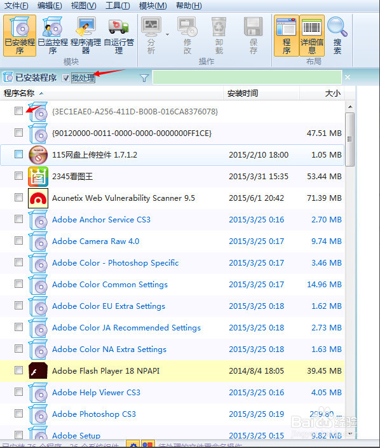Image resolution: width=380 pixels, height=448 pixels.
Task: Open the 已监控程序 module
Action: [x=53, y=36]
